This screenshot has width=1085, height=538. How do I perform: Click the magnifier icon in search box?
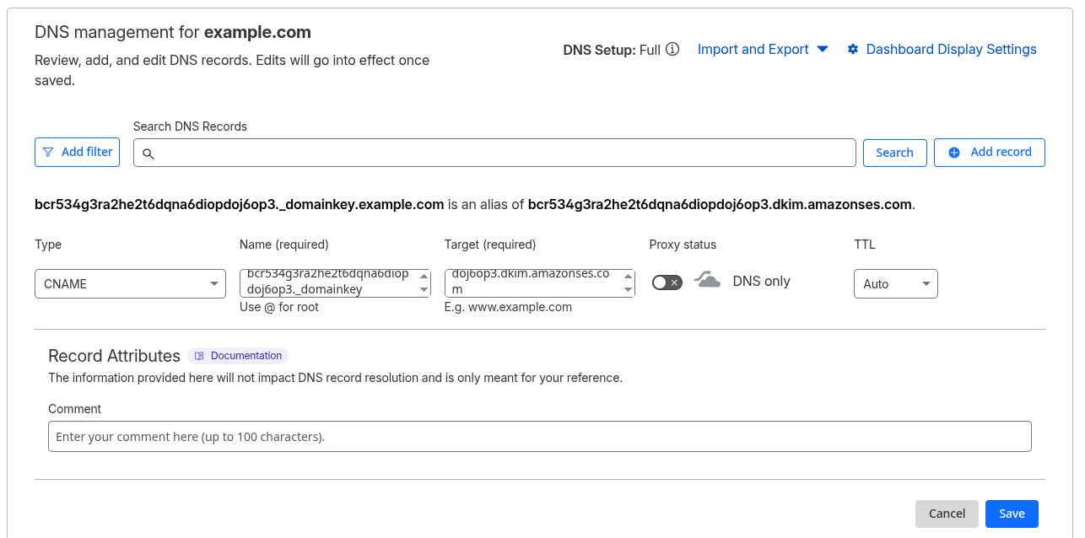click(148, 153)
